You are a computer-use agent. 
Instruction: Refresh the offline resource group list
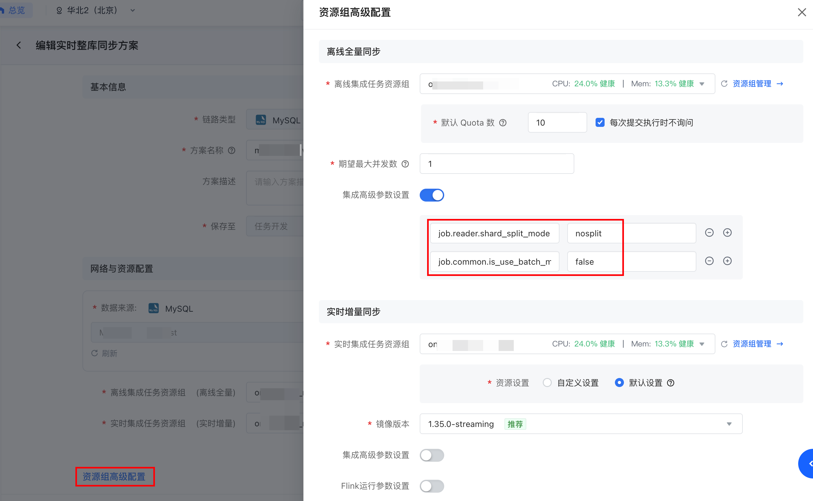click(724, 84)
